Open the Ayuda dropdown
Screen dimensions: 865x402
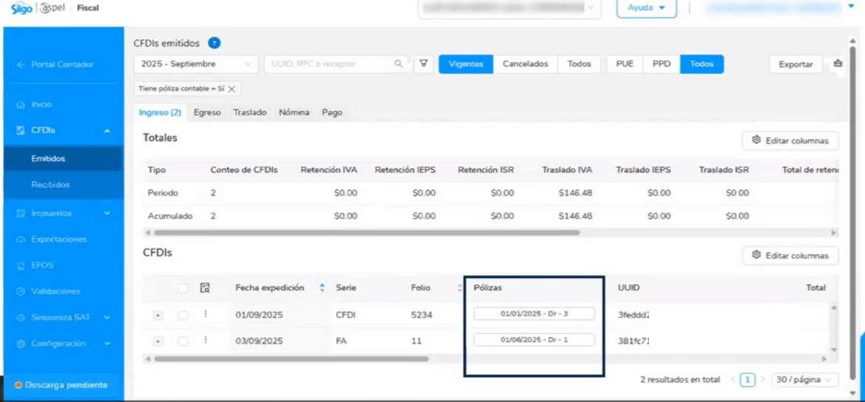tap(646, 7)
